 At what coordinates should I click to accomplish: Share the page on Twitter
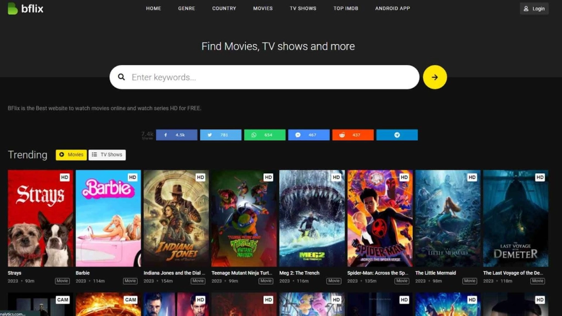tap(221, 134)
